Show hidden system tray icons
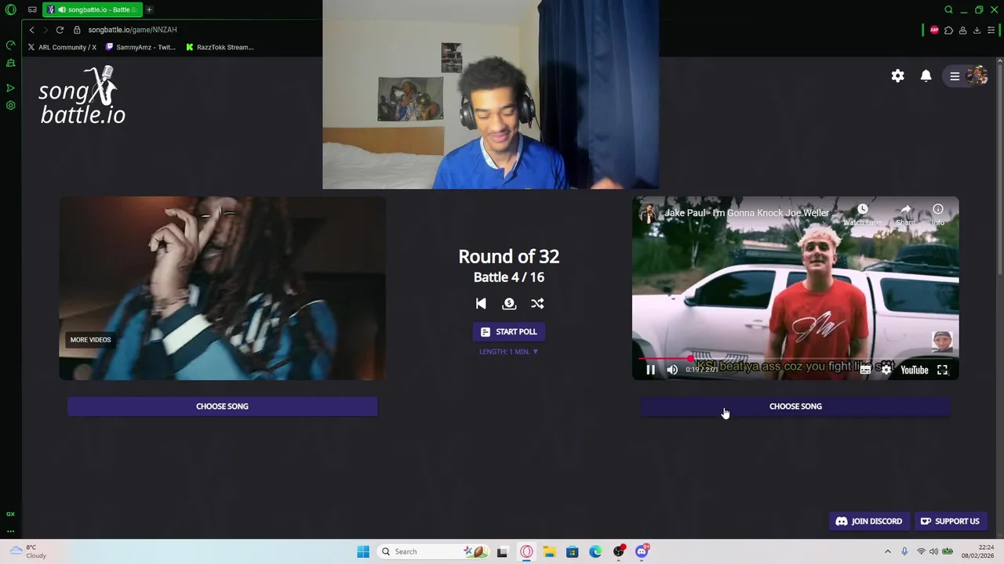Viewport: 1004px width, 564px height. (x=888, y=551)
